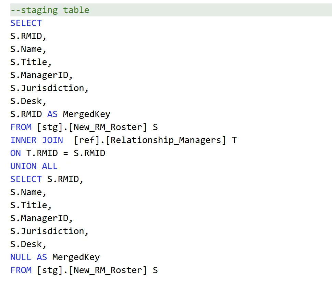Click the '=' sign in the join condition
The image size is (332, 295).
66,154
